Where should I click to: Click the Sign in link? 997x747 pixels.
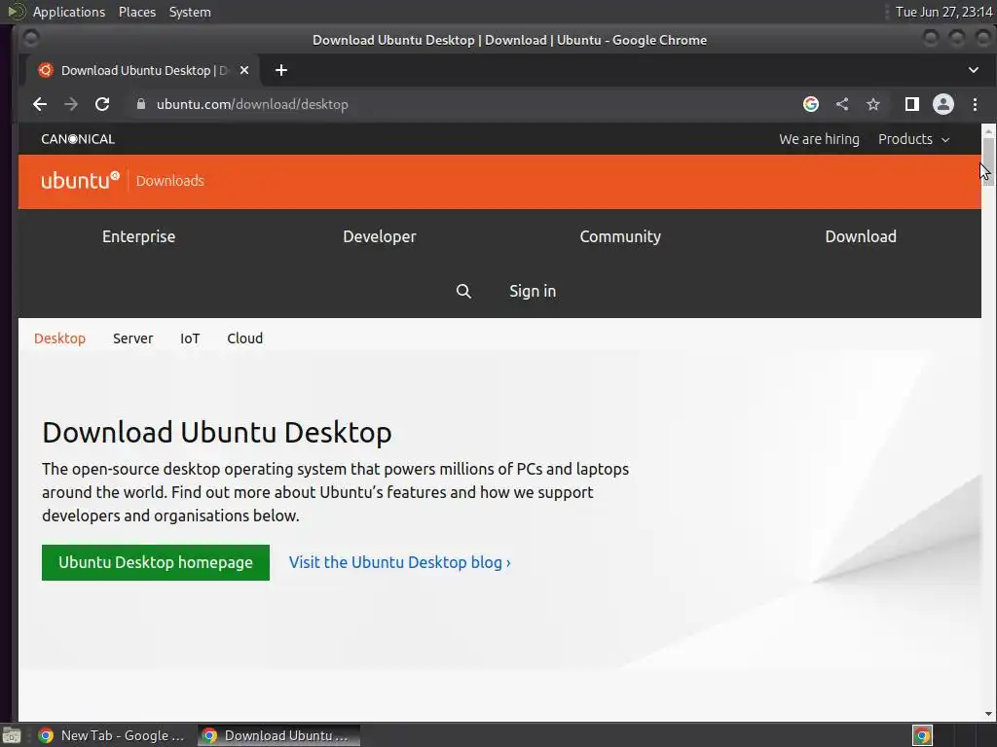tap(533, 291)
